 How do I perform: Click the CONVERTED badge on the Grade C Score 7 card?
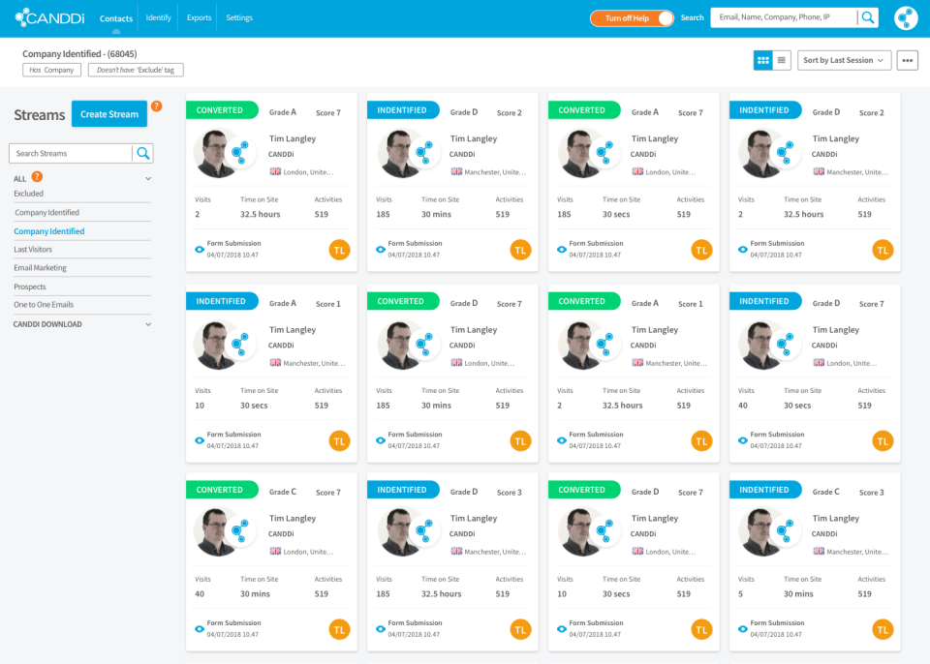221,490
